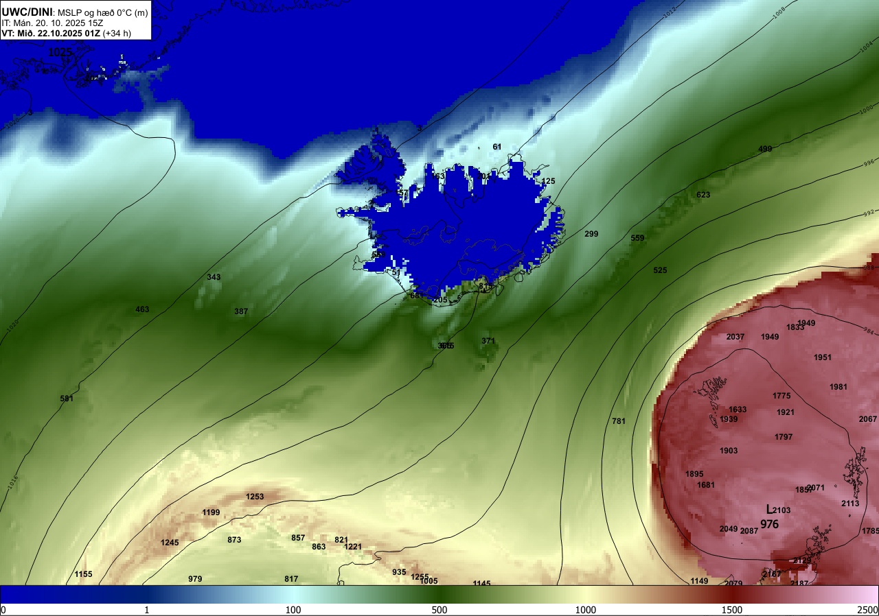Click the 2113 height value
Viewport: 879px width, 616px height.
pos(850,504)
